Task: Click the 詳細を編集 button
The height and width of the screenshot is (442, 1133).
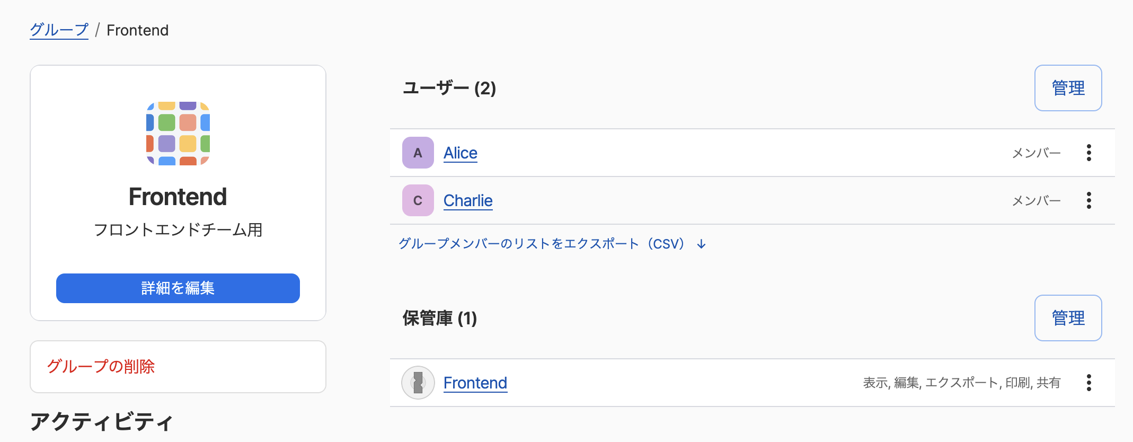Action: pos(178,288)
